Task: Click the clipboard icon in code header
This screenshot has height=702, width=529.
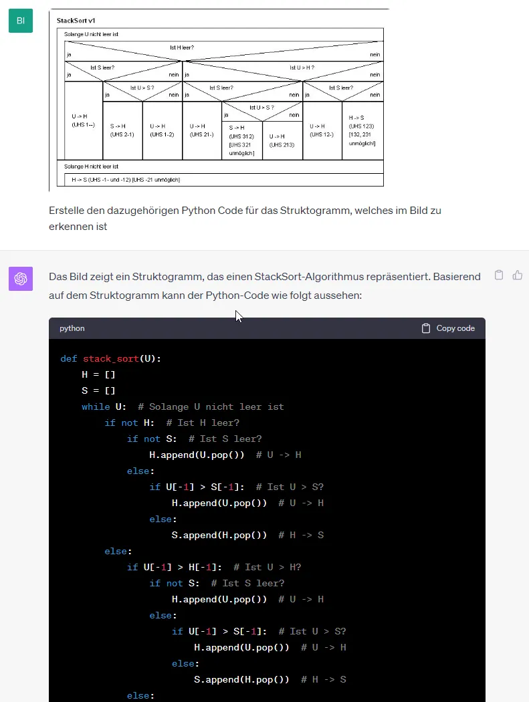Action: pos(426,328)
